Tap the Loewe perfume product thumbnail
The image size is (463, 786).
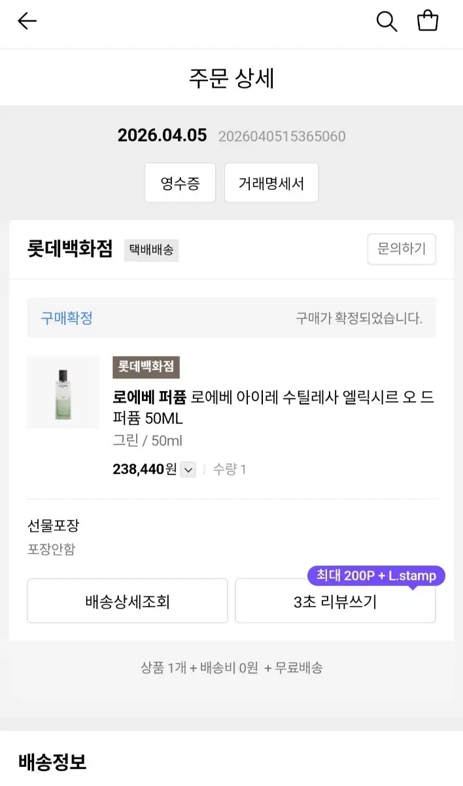coord(63,393)
